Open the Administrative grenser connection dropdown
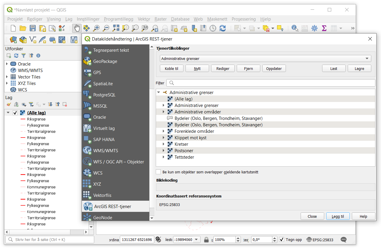 [x=266, y=58]
